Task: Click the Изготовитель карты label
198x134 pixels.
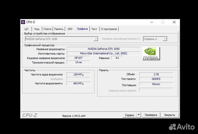Action: pos(51,53)
